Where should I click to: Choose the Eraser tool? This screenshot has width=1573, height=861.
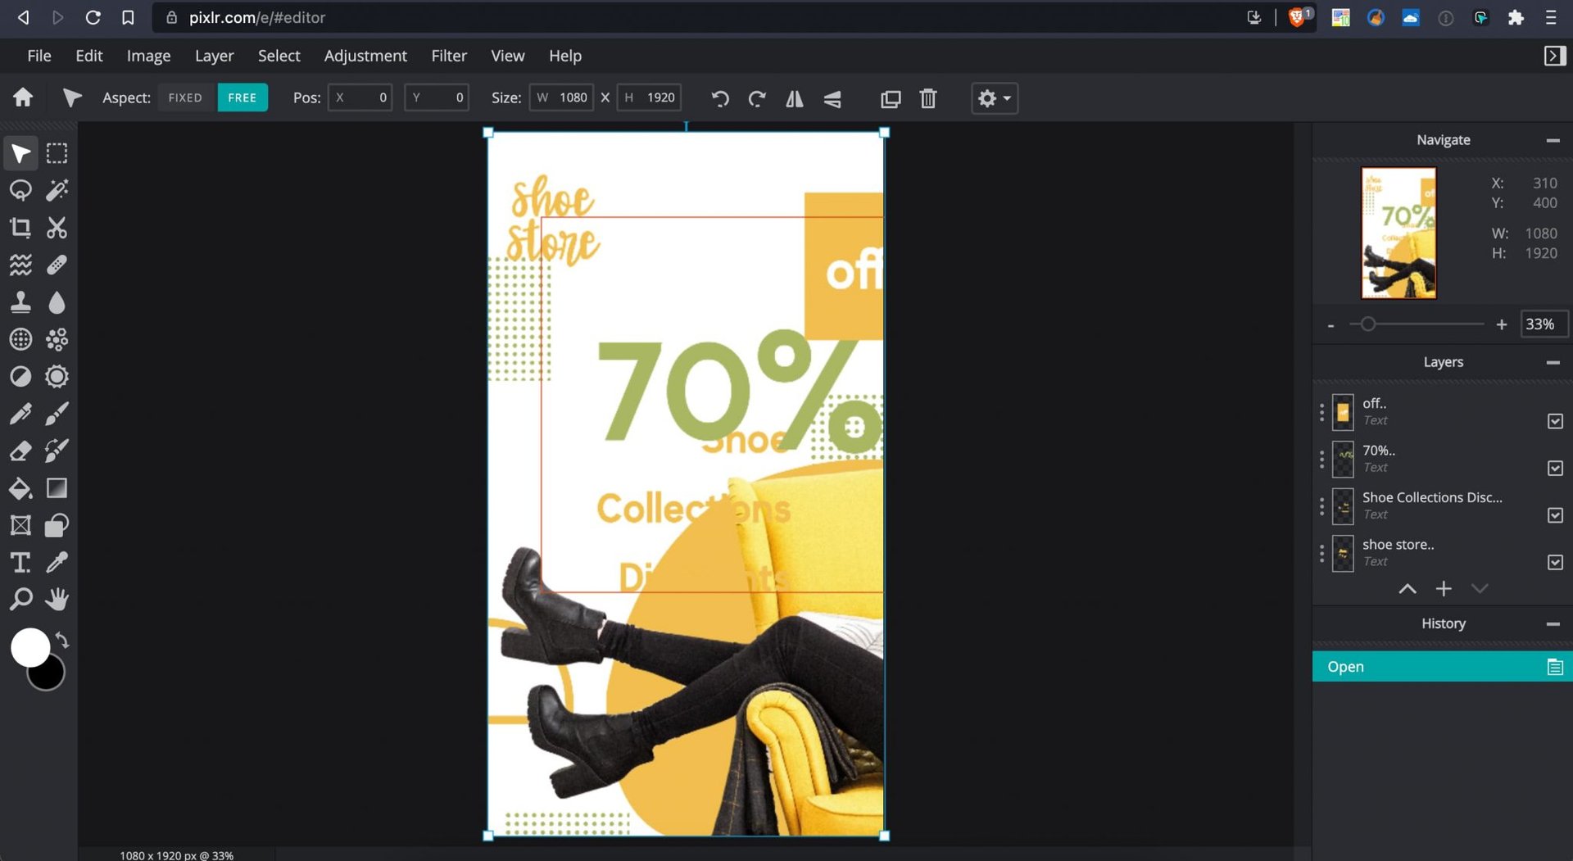20,451
